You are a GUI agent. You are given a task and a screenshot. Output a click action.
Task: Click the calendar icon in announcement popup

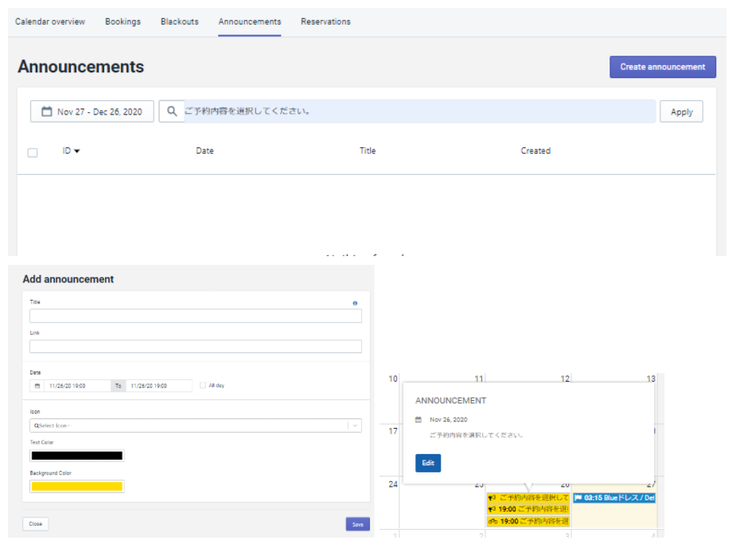pos(419,419)
